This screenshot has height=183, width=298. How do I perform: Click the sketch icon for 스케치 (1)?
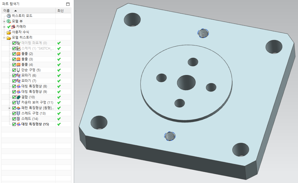point(18,48)
